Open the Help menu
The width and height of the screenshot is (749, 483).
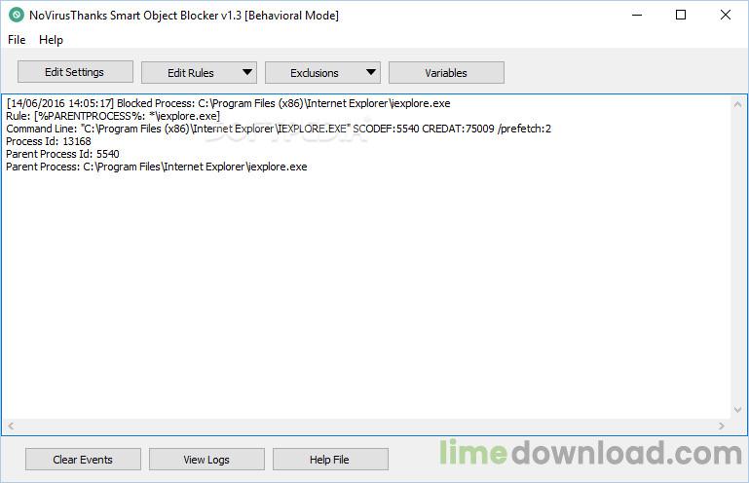pyautogui.click(x=51, y=40)
